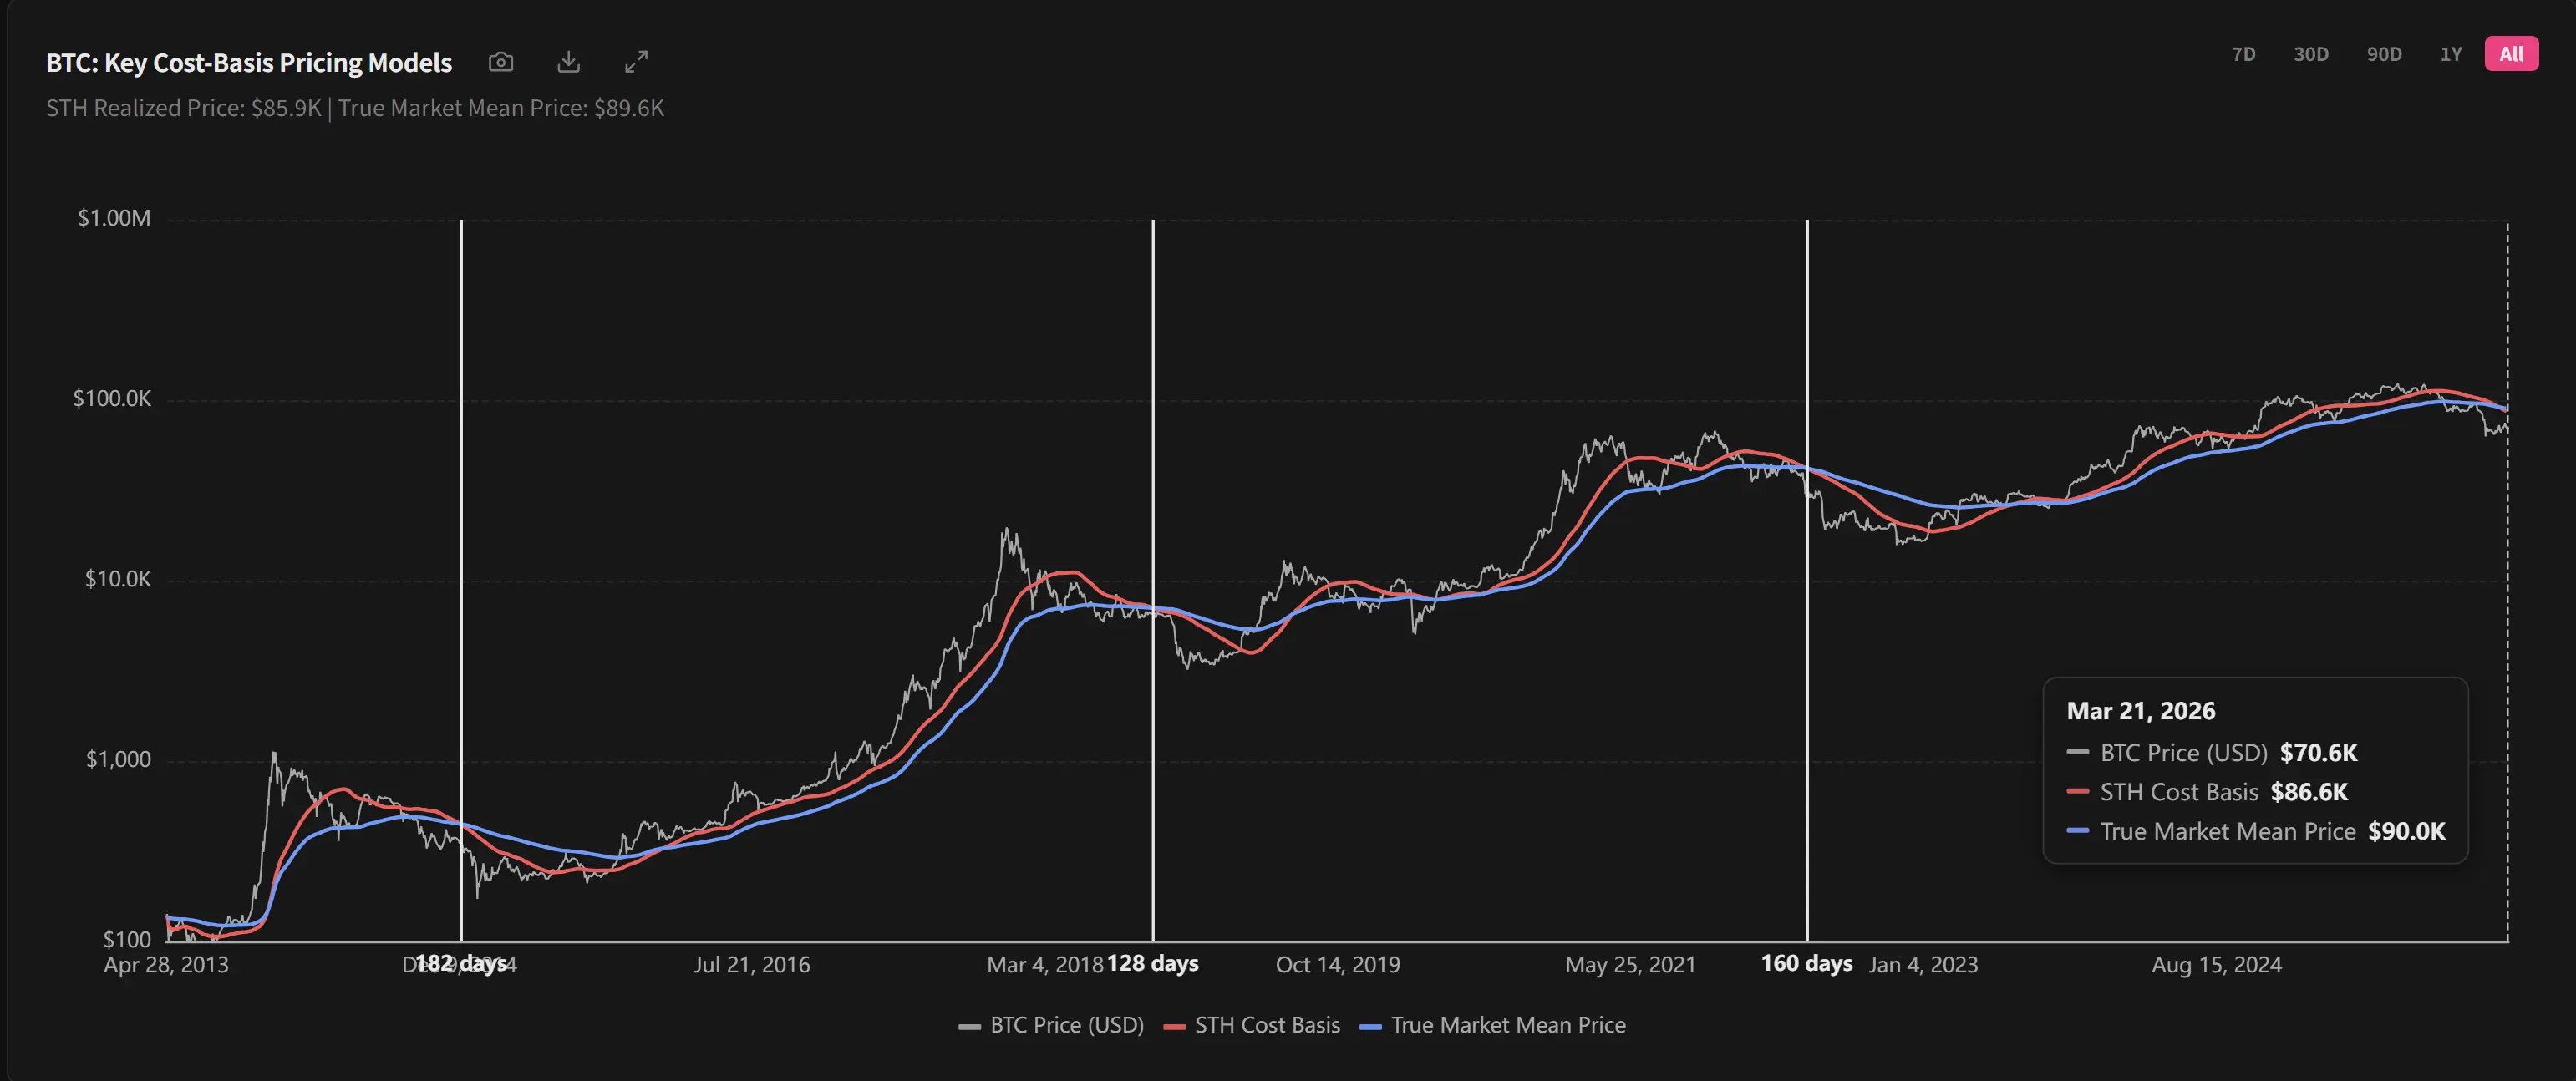Select the 30D time range

tap(2310, 54)
